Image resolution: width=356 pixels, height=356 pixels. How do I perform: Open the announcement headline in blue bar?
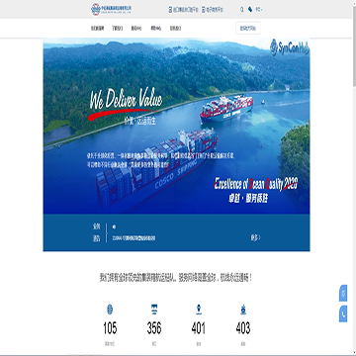click(133, 238)
